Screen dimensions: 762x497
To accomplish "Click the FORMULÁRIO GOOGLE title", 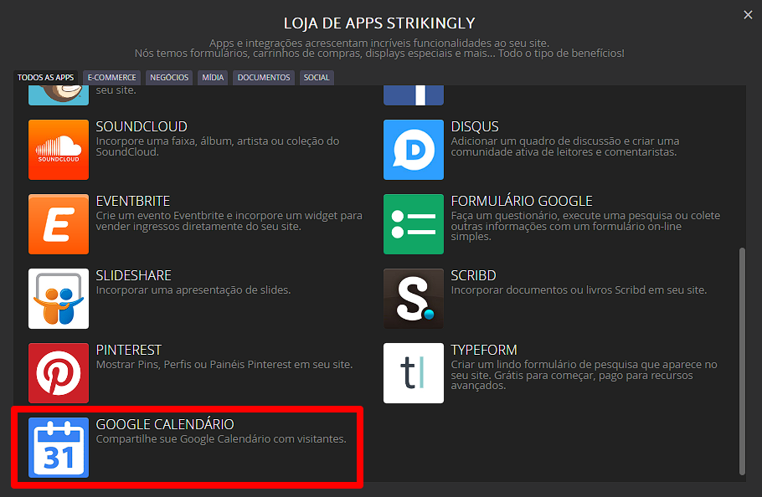I will click(x=522, y=201).
